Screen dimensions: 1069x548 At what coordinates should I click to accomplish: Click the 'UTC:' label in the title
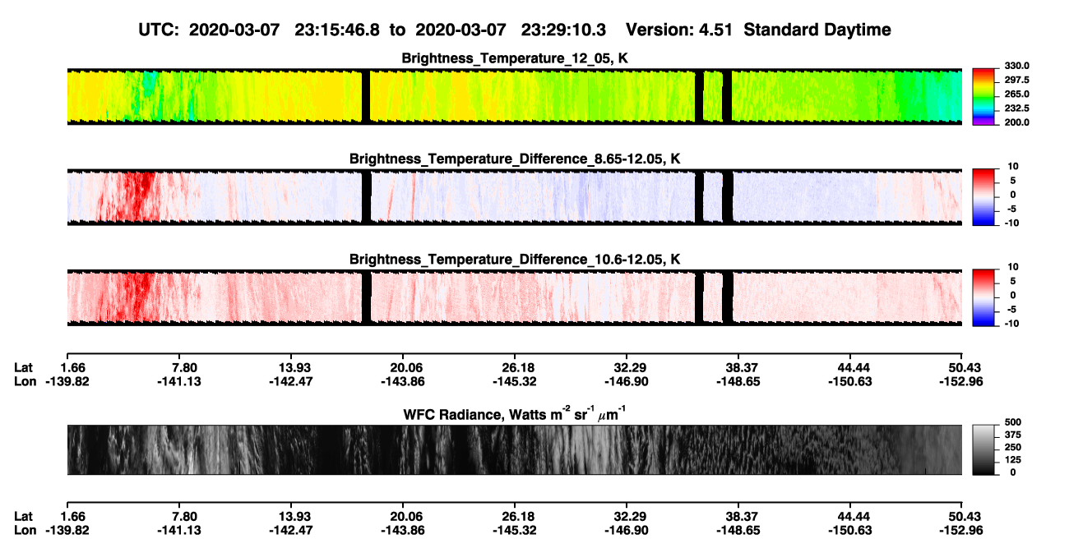click(x=160, y=30)
